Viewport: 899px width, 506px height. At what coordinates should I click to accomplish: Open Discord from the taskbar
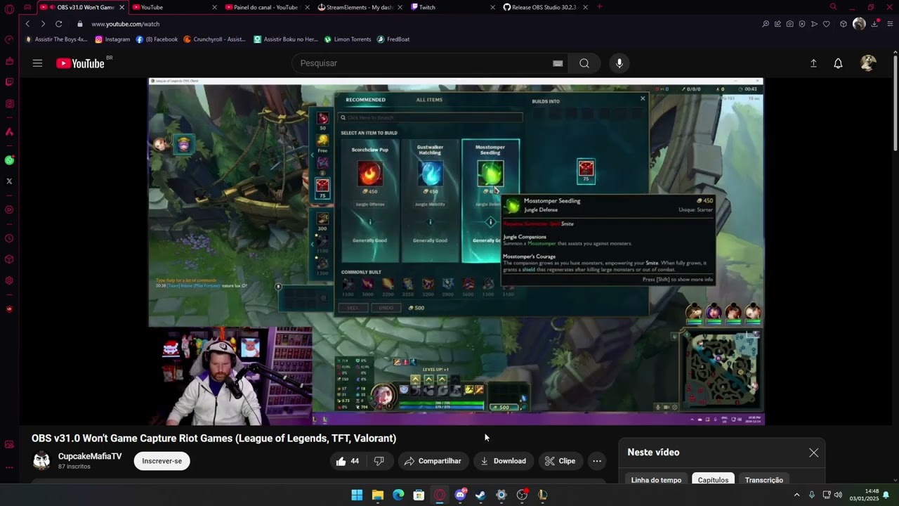pyautogui.click(x=460, y=495)
